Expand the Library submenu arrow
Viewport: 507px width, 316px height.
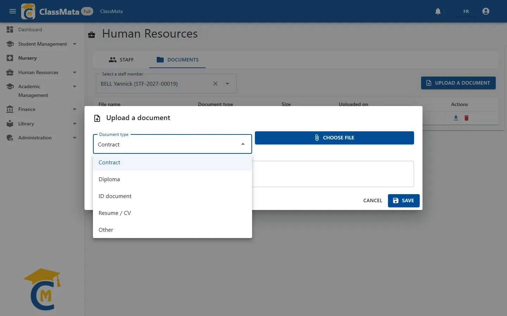click(75, 124)
